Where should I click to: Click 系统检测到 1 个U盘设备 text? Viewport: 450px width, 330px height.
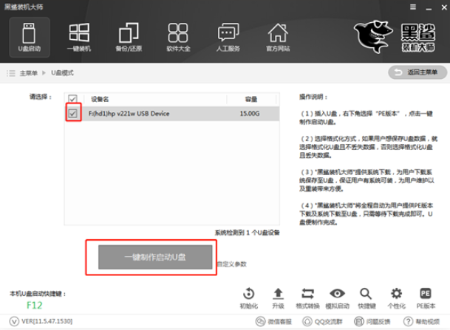[x=248, y=233]
